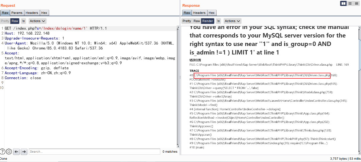
Task: Open the Request Headers tab
Action: (32, 13)
